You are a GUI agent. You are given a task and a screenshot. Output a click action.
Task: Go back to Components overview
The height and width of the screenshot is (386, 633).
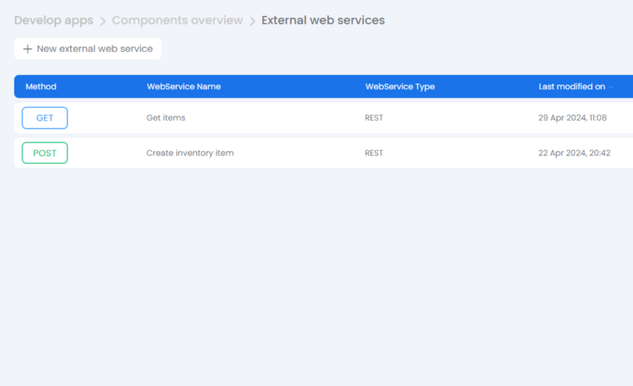[177, 20]
